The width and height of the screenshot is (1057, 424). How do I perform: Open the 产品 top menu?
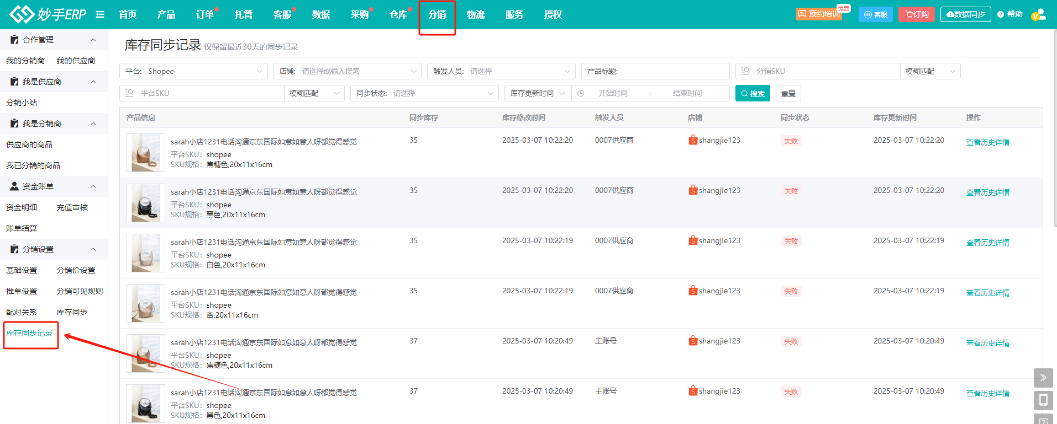coord(166,14)
